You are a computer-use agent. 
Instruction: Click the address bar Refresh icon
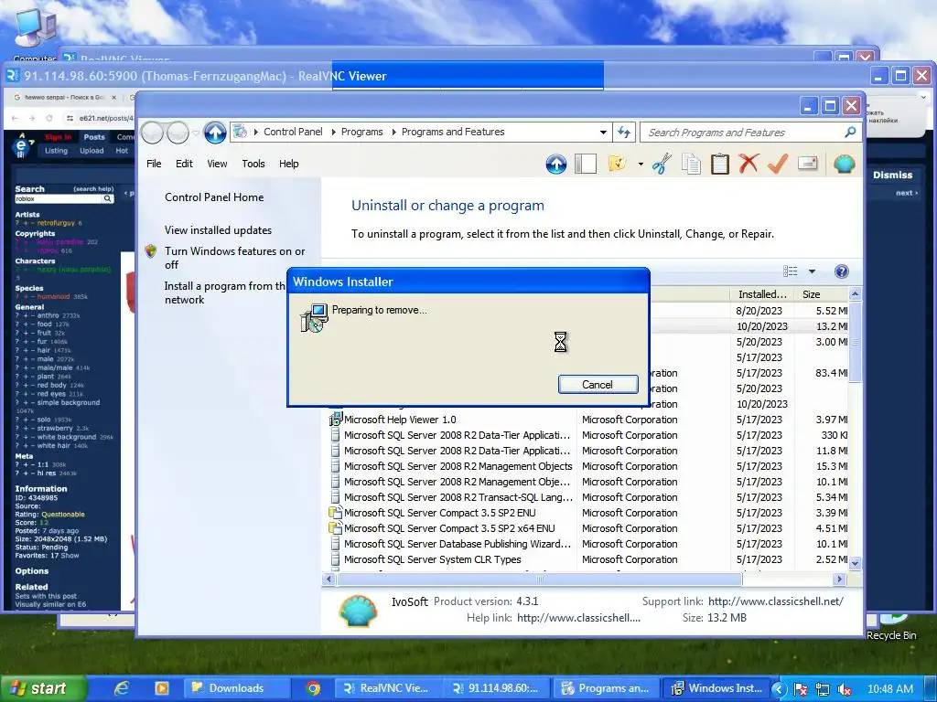(x=624, y=132)
